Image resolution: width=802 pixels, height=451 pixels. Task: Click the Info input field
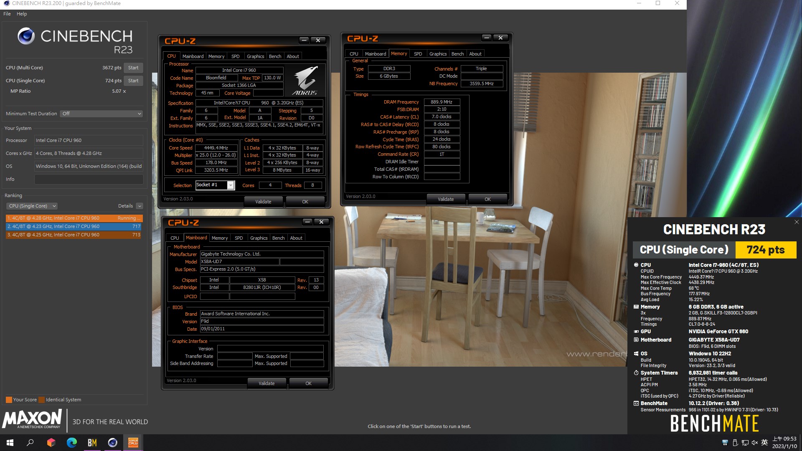pyautogui.click(x=89, y=179)
